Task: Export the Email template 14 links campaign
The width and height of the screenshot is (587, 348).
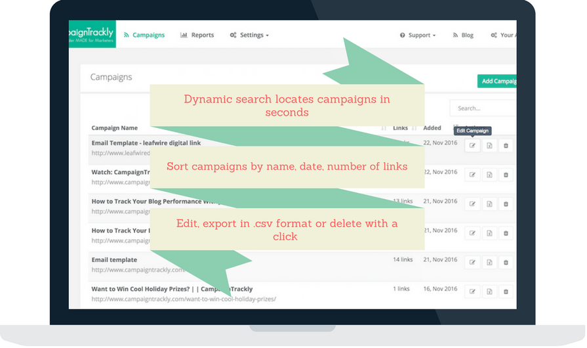Action: [489, 263]
